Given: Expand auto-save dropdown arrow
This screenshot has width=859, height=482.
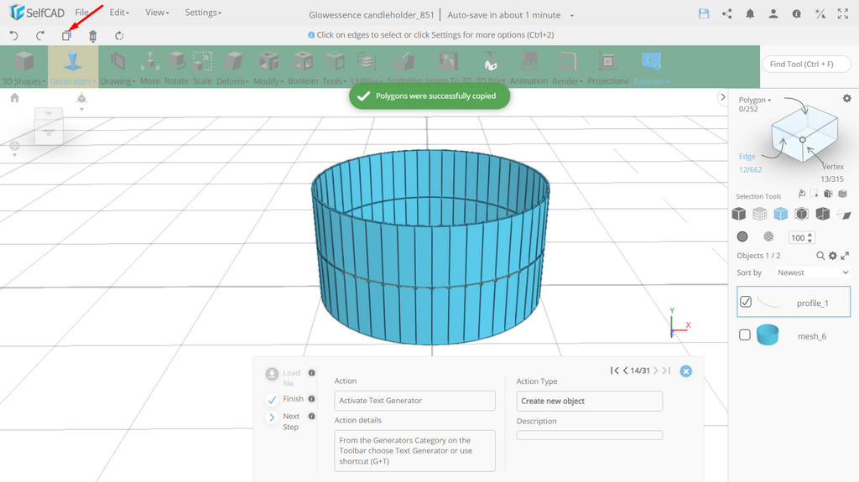Looking at the screenshot, I should pyautogui.click(x=572, y=15).
